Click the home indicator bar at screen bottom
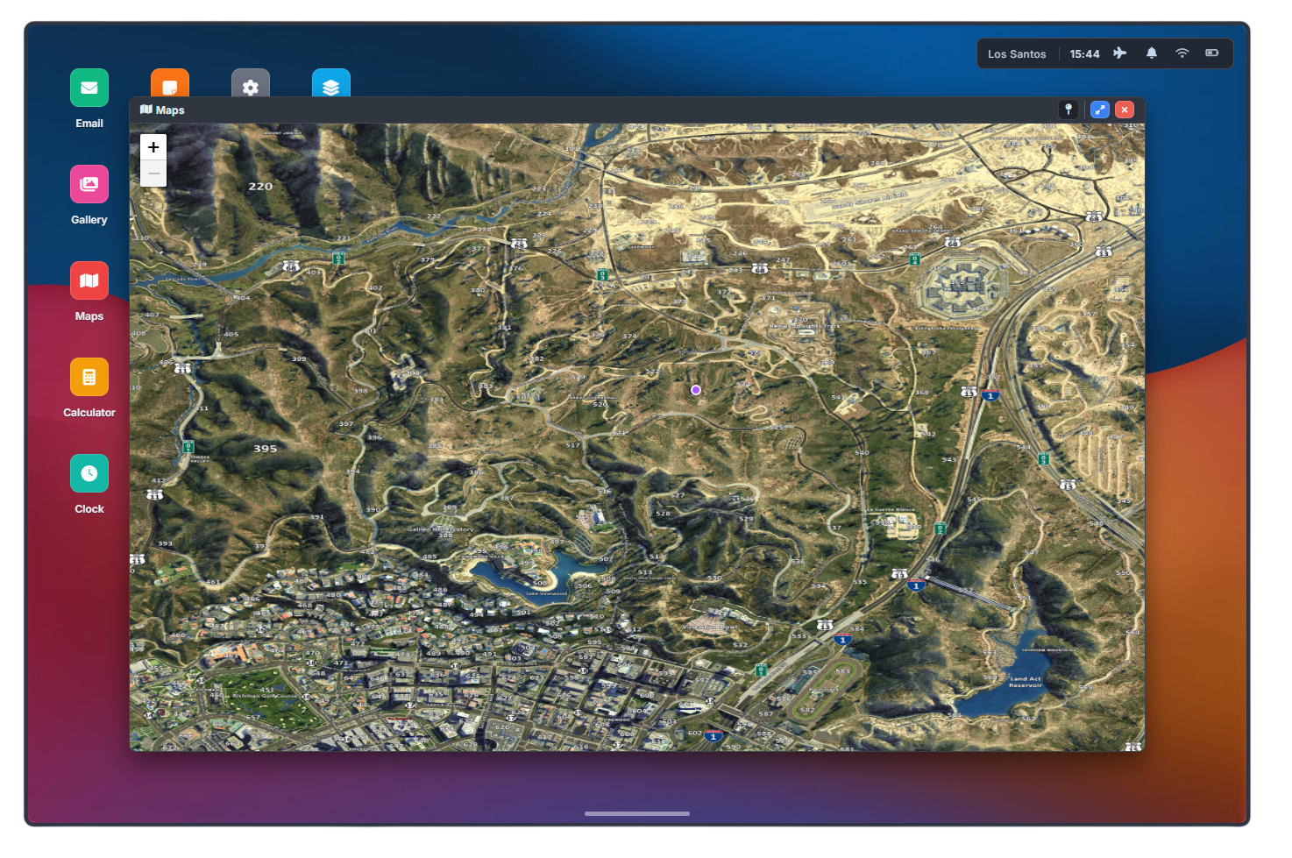 (x=637, y=813)
